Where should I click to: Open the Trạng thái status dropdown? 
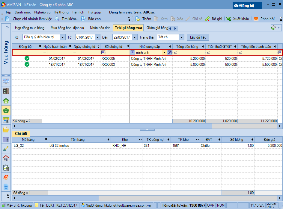click(181, 37)
